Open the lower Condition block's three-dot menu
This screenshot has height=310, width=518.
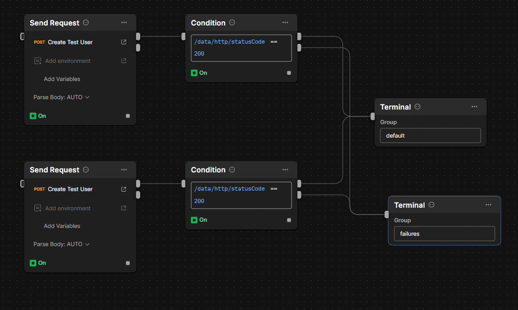[285, 170]
